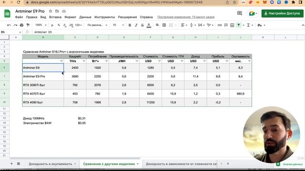The image size is (305, 171).
Task: Format selection as percent
Action: coord(59,25)
